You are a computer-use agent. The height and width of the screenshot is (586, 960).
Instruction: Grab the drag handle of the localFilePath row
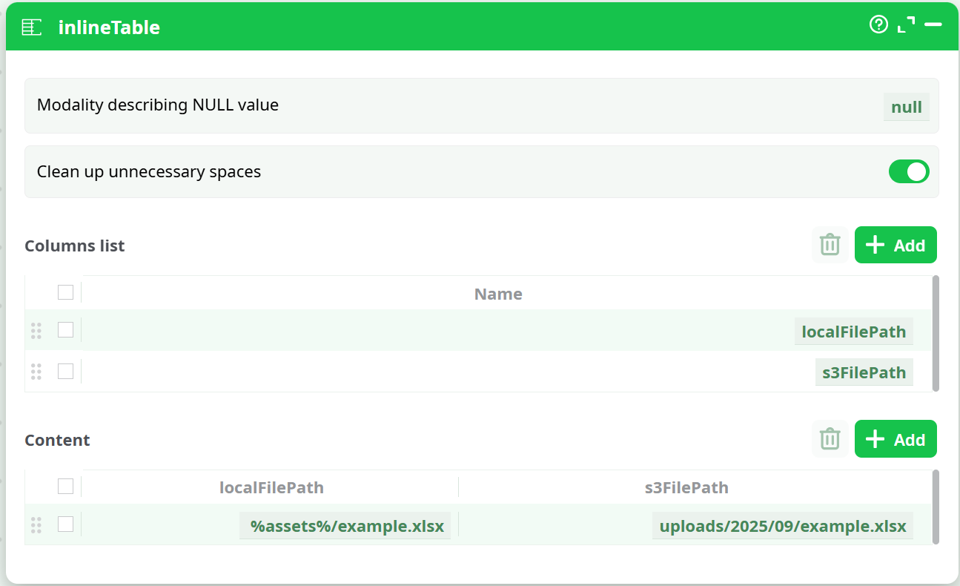click(x=36, y=332)
